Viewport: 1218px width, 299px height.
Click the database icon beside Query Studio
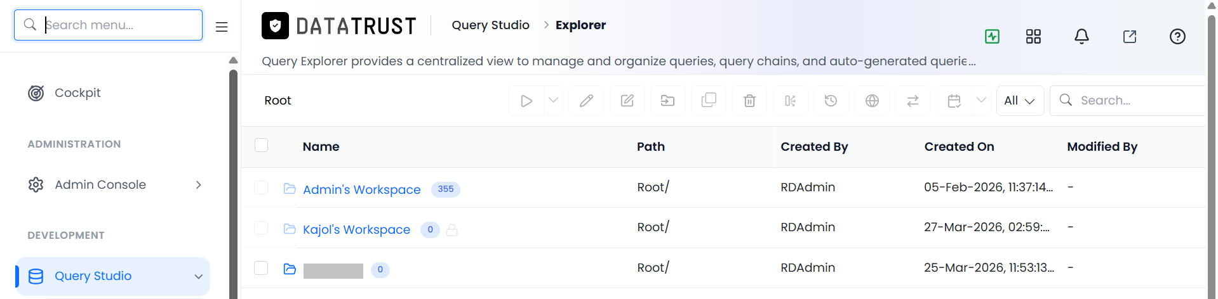[36, 276]
